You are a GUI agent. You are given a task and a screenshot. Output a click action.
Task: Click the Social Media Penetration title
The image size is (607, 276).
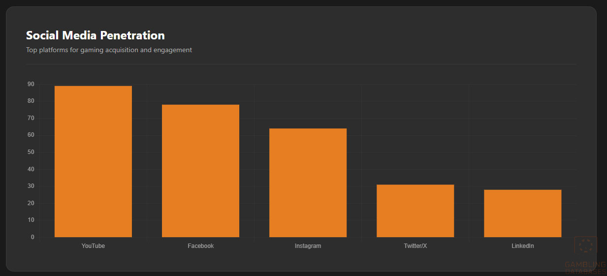tap(95, 35)
